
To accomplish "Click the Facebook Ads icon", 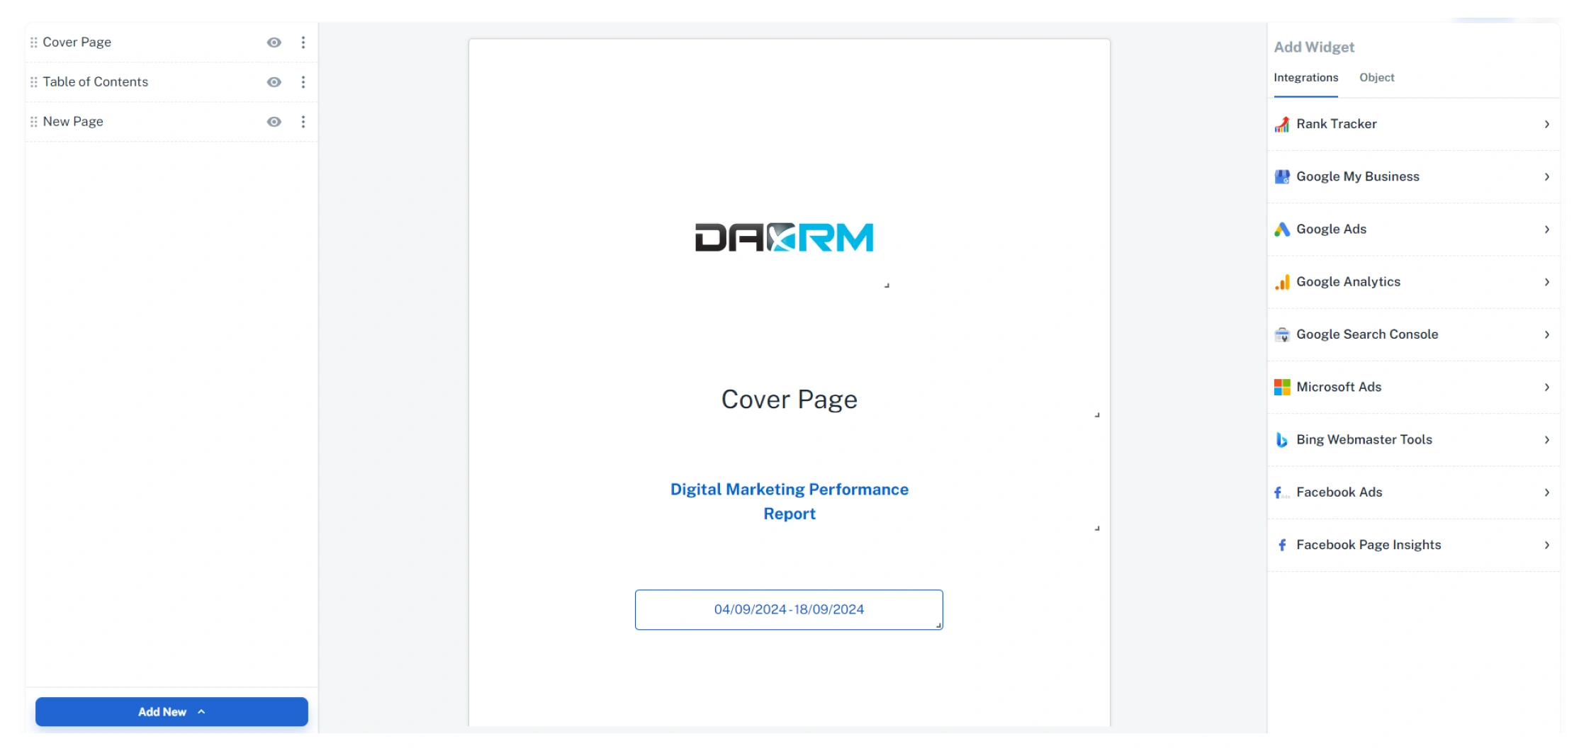I will pos(1282,492).
